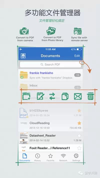
Task: Tap the scan-to-PDF camera icon in header
Action: pyautogui.click(x=23, y=56)
